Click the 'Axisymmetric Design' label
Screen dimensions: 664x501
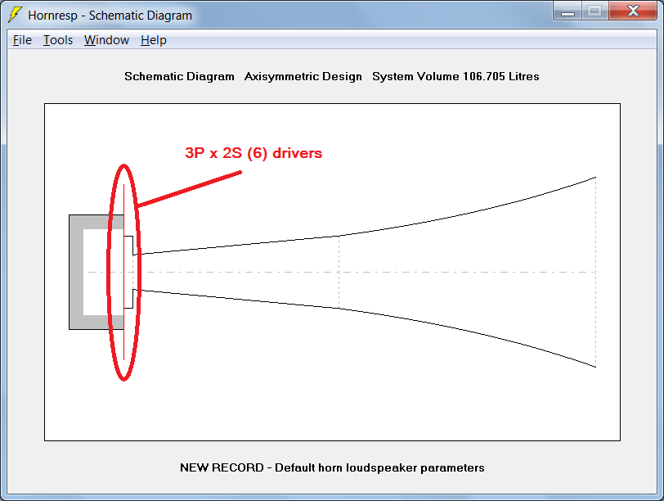pyautogui.click(x=303, y=76)
